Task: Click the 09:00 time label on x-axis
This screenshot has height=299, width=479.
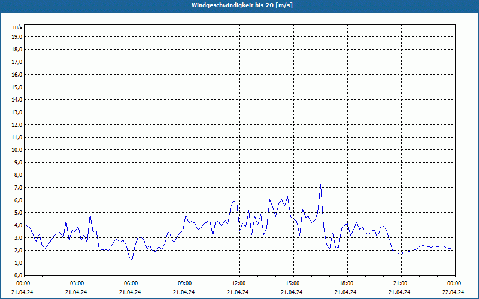Action: pos(186,283)
